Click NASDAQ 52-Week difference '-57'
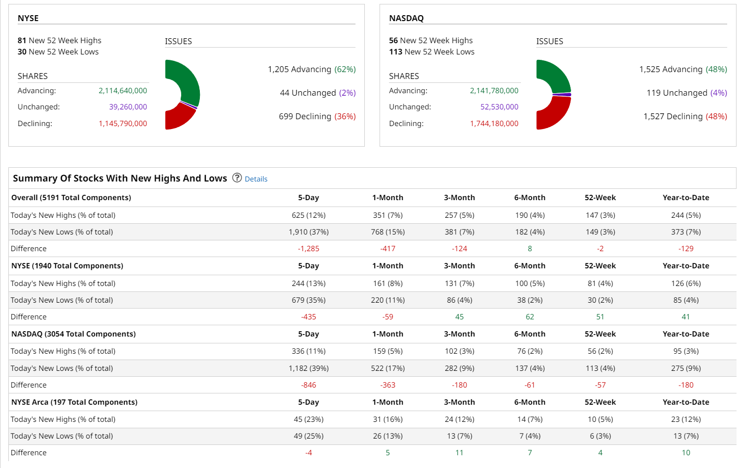This screenshot has height=468, width=738. (600, 385)
